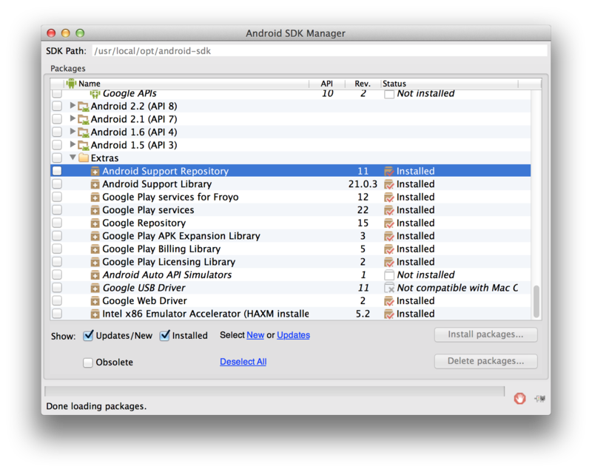Screen dimensions: 592x472
Task: Click the 'Not compatible with Mac' status text
Action: coord(457,288)
